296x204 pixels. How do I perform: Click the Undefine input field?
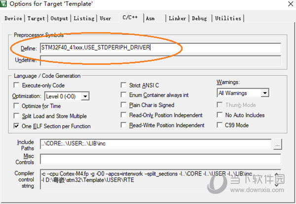coord(160,60)
